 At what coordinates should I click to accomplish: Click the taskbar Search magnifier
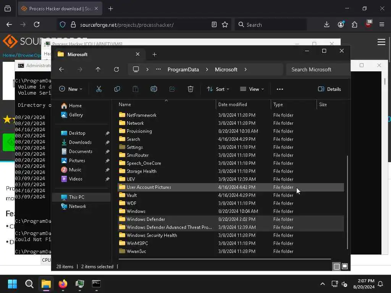[29, 284]
